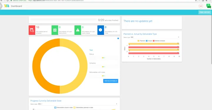Image resolution: width=212 pixels, height=110 pixels.
Task: Click the blue help icon above donut chart
Action: (x=118, y=38)
